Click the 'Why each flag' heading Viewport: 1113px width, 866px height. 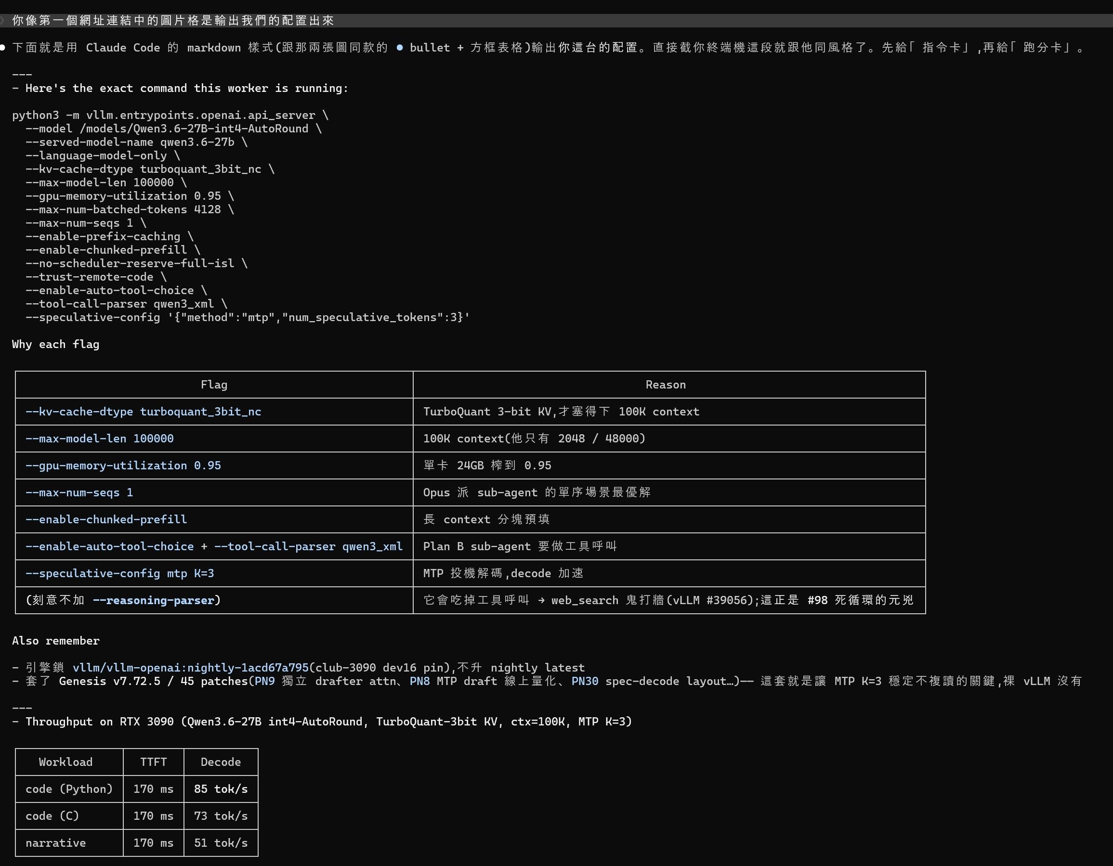55,344
